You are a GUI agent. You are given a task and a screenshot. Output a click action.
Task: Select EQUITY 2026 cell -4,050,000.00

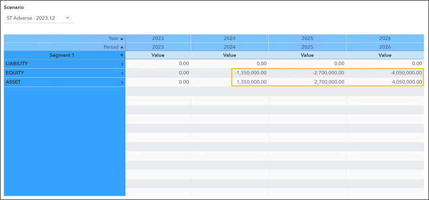[385, 73]
